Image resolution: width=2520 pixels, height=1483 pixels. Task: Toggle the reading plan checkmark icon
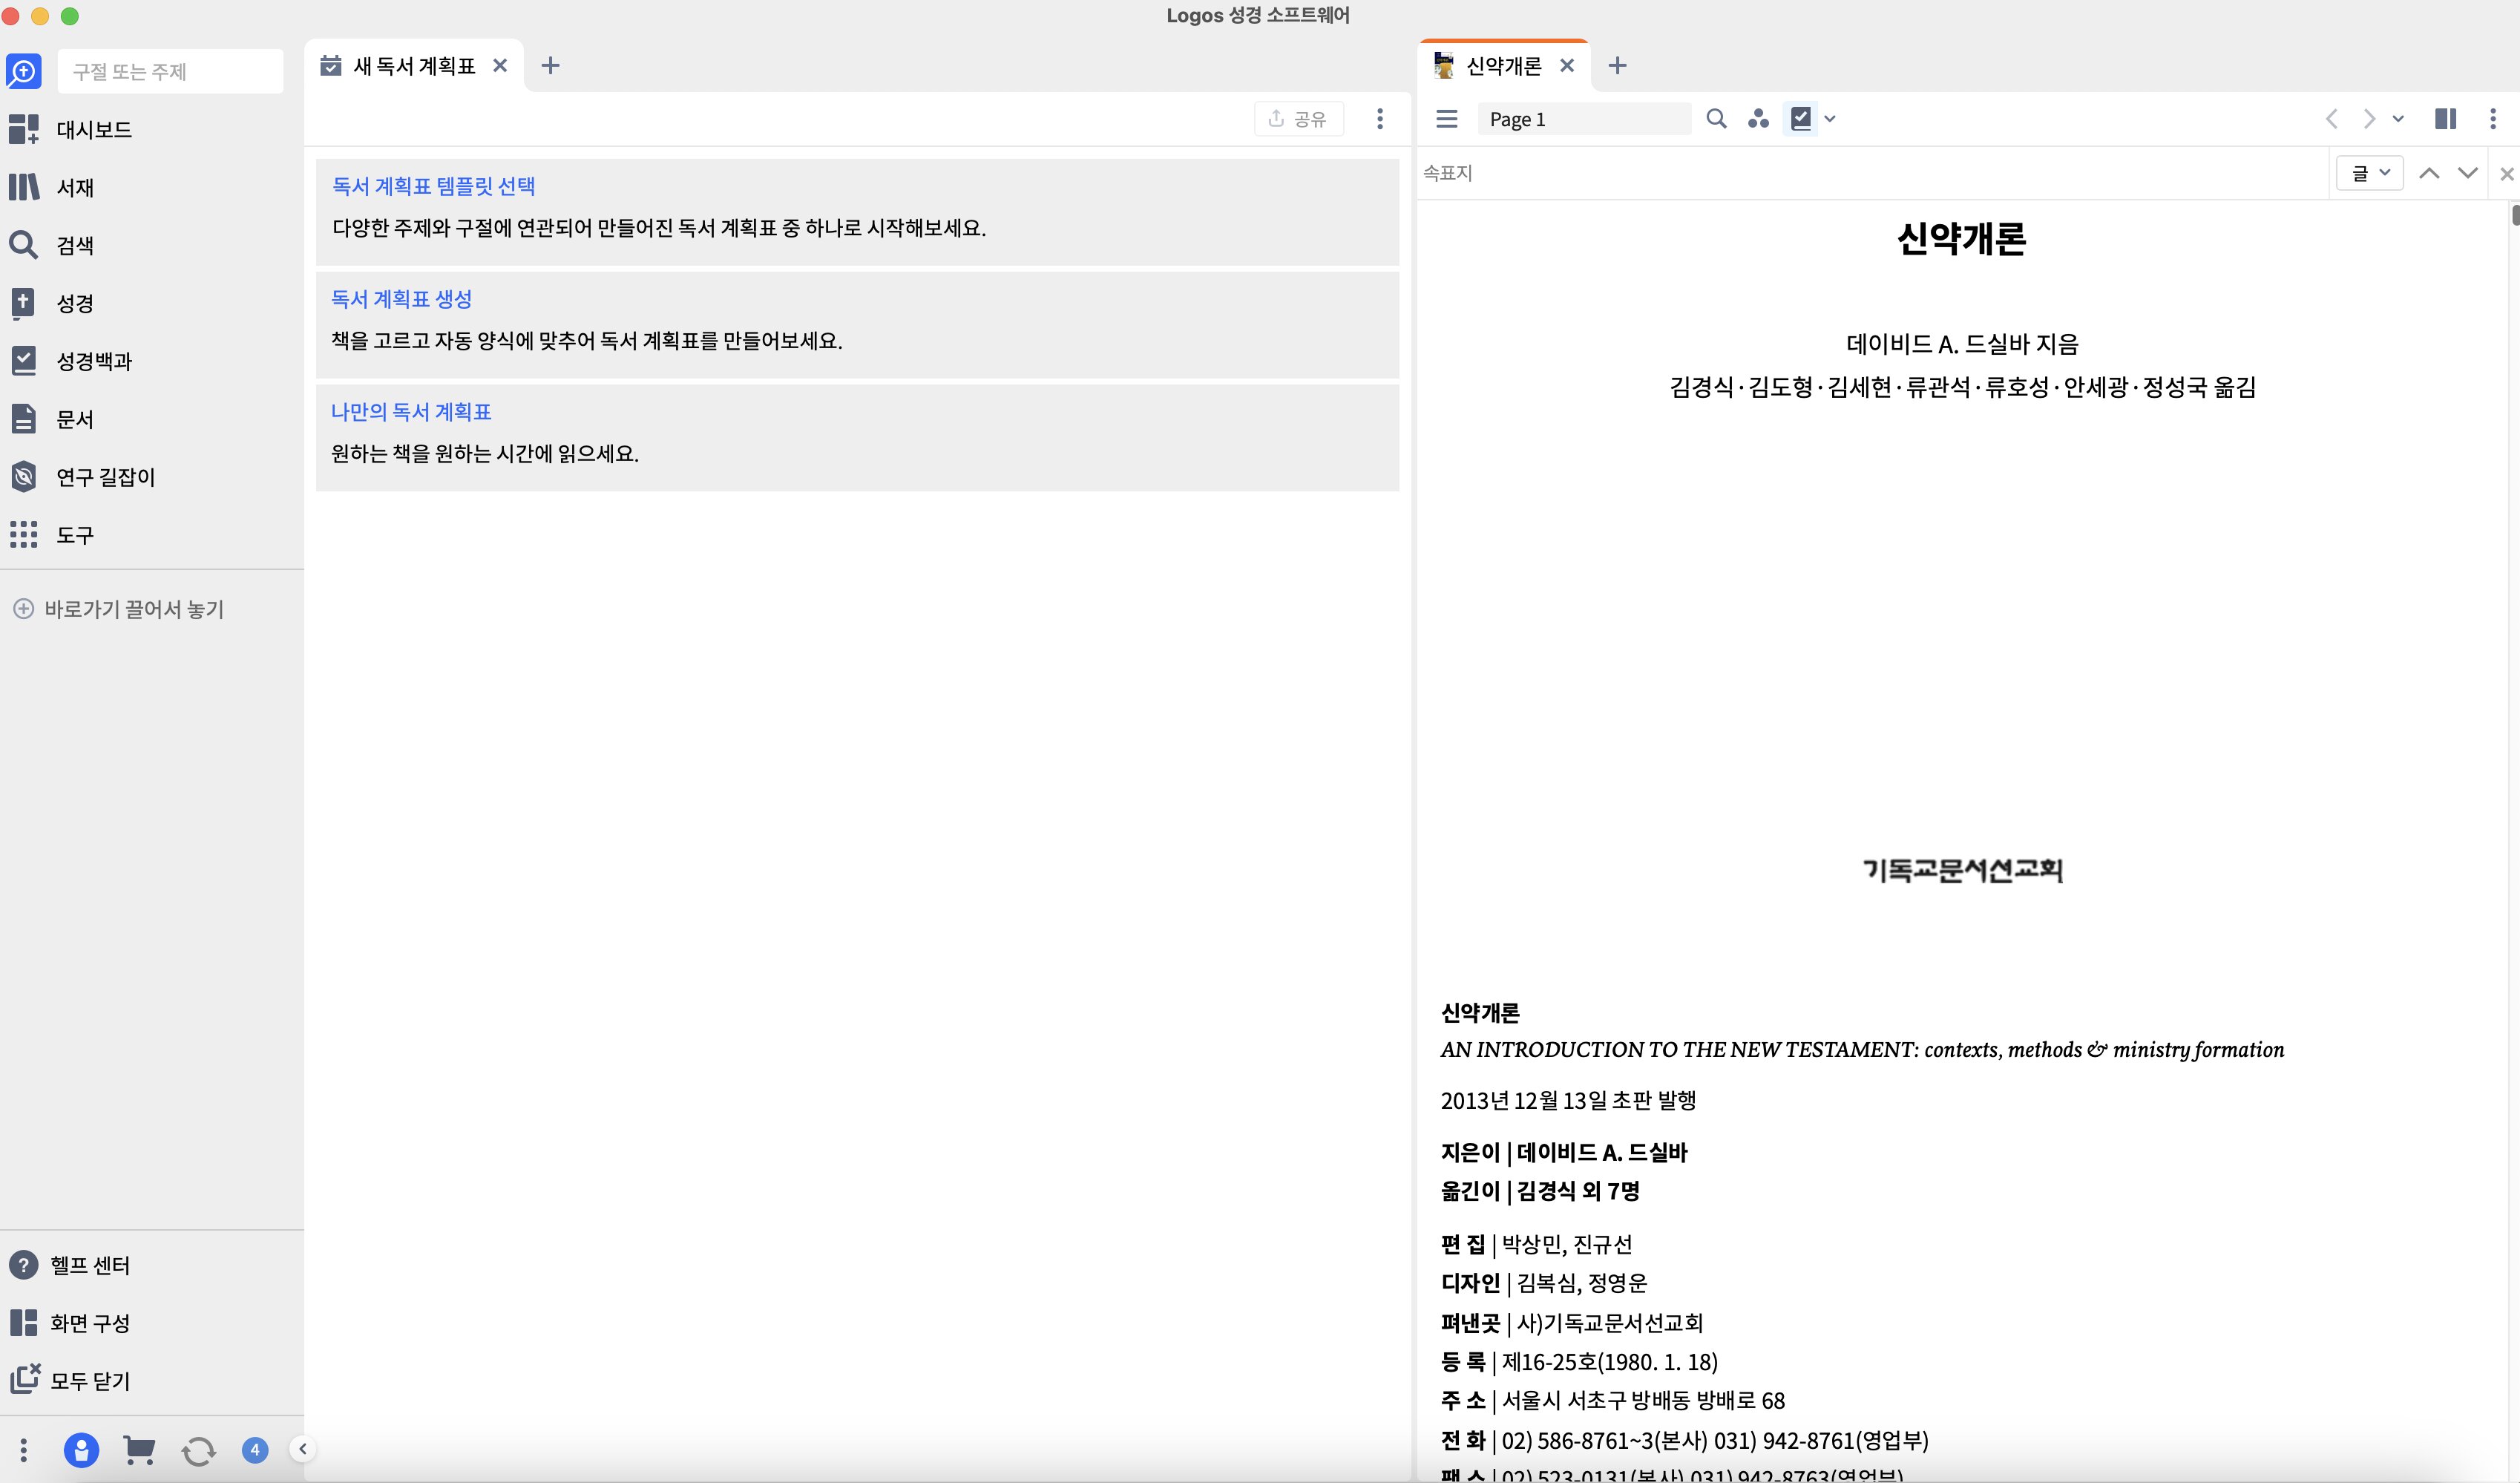[x=1801, y=119]
